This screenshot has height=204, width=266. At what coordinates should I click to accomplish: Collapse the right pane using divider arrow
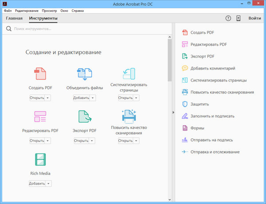[x=173, y=113]
